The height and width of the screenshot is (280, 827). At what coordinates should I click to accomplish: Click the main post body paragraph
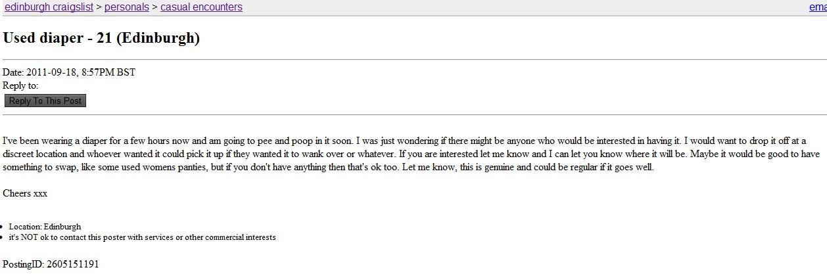pos(394,154)
